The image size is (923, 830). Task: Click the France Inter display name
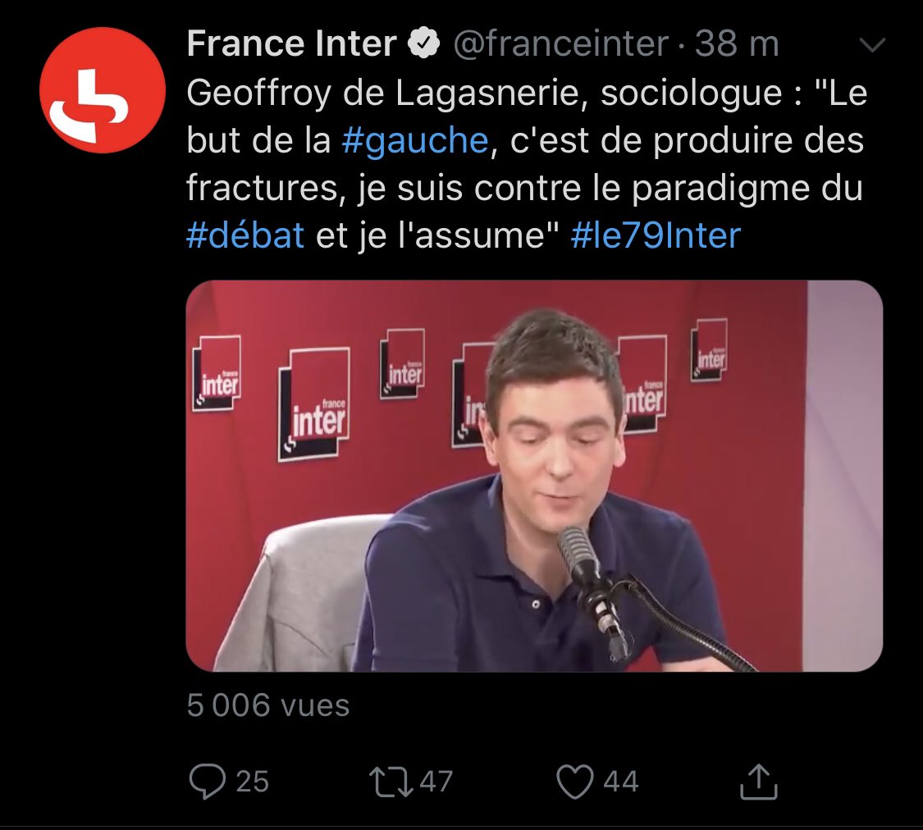(x=291, y=43)
